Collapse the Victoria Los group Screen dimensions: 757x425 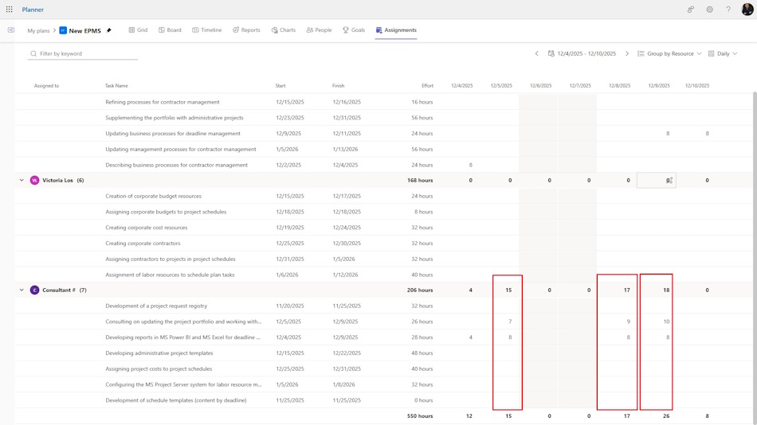tap(22, 181)
